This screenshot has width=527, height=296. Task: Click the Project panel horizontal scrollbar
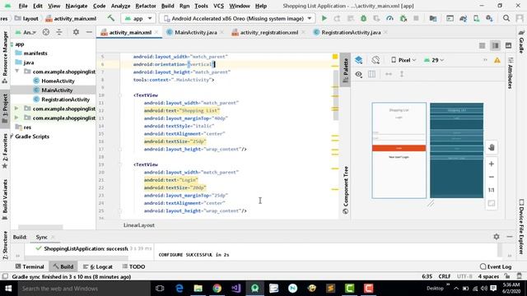click(x=40, y=227)
